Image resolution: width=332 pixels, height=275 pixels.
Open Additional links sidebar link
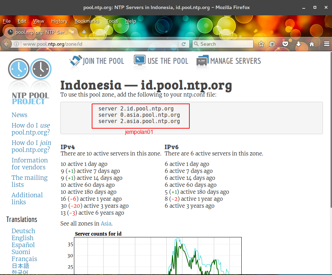27,198
